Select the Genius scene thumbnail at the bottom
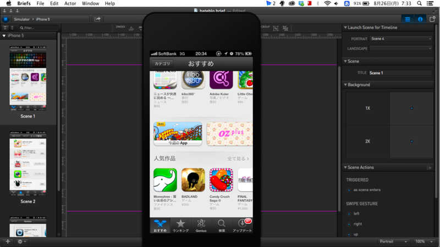Viewport: 440px width, 247px height. pyautogui.click(x=28, y=227)
